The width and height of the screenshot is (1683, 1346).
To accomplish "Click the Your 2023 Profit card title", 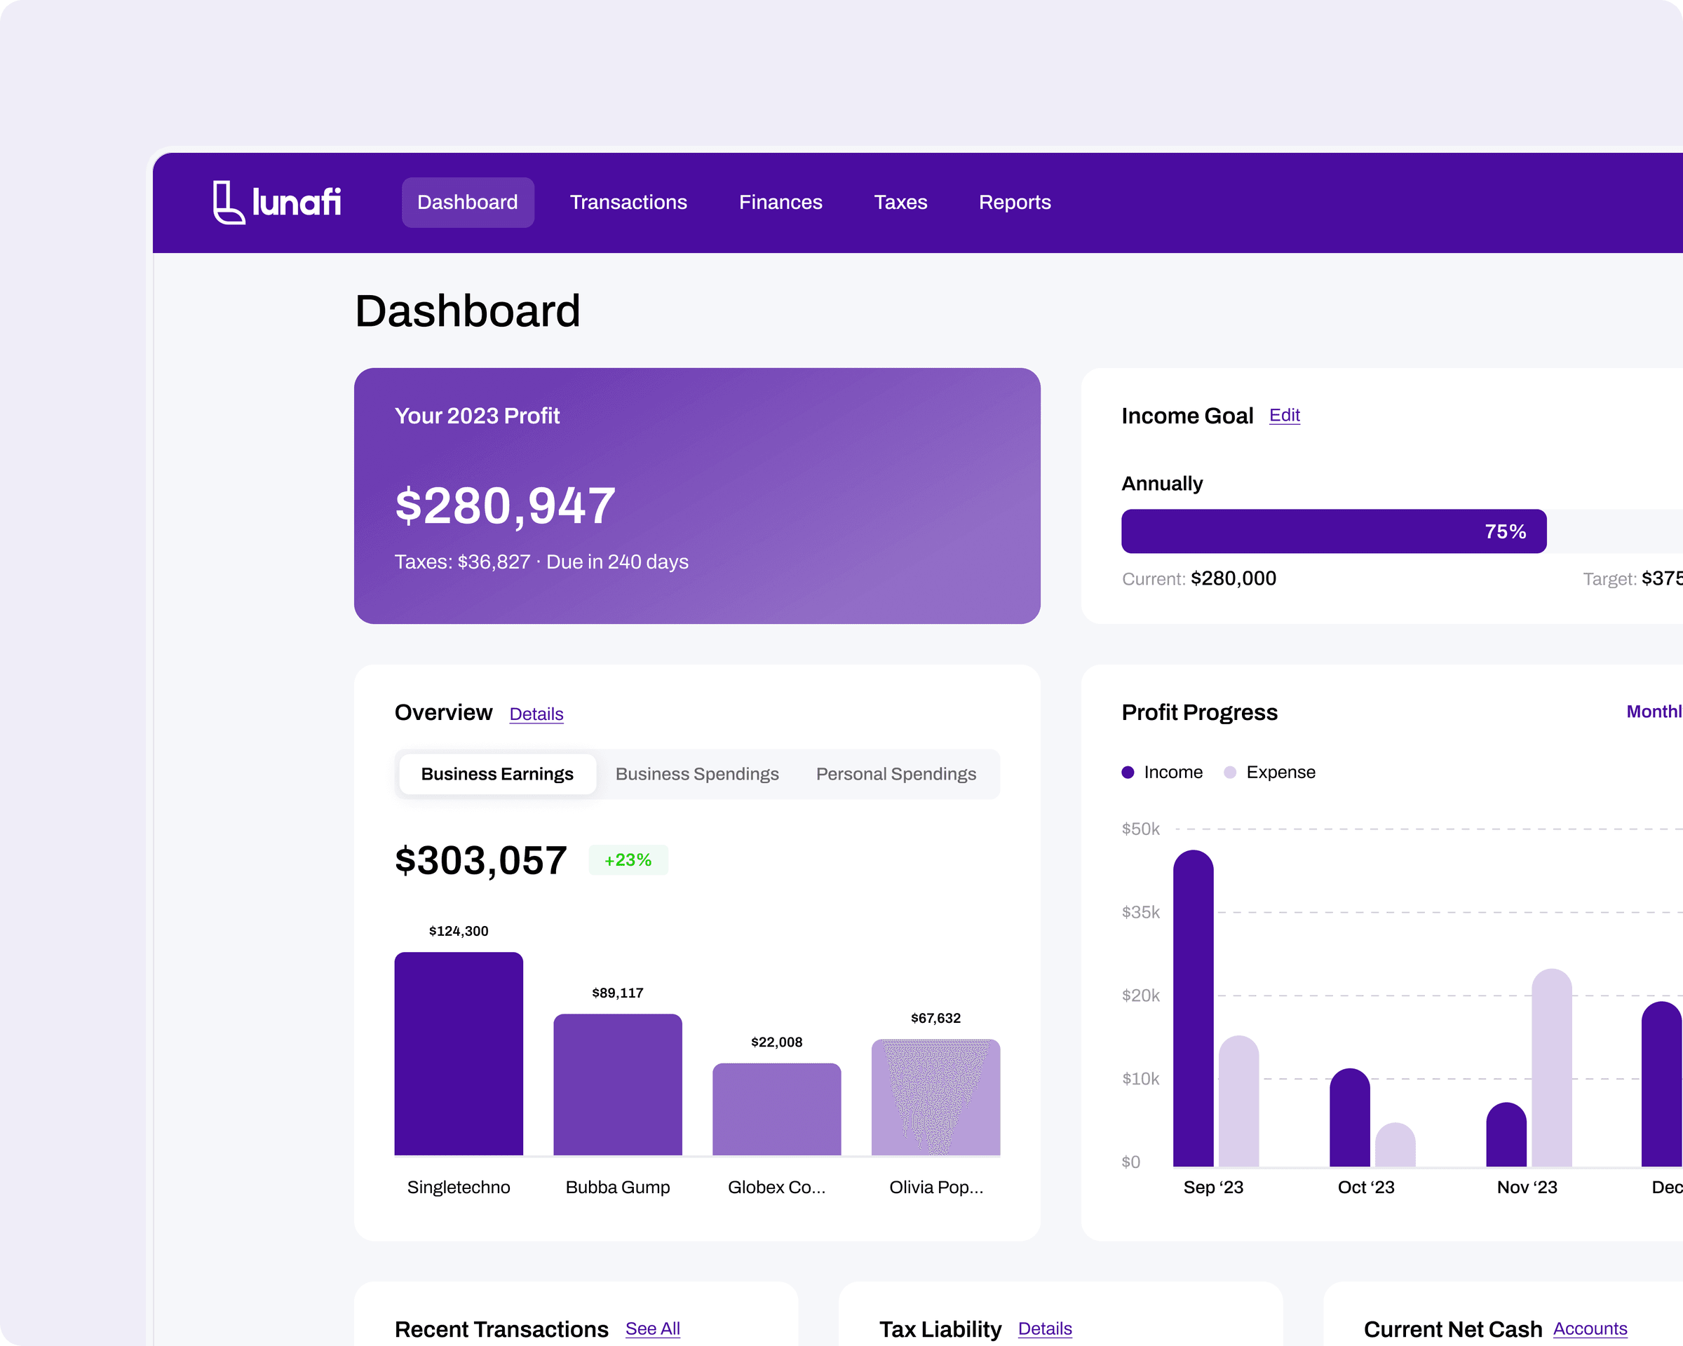I will [x=477, y=416].
